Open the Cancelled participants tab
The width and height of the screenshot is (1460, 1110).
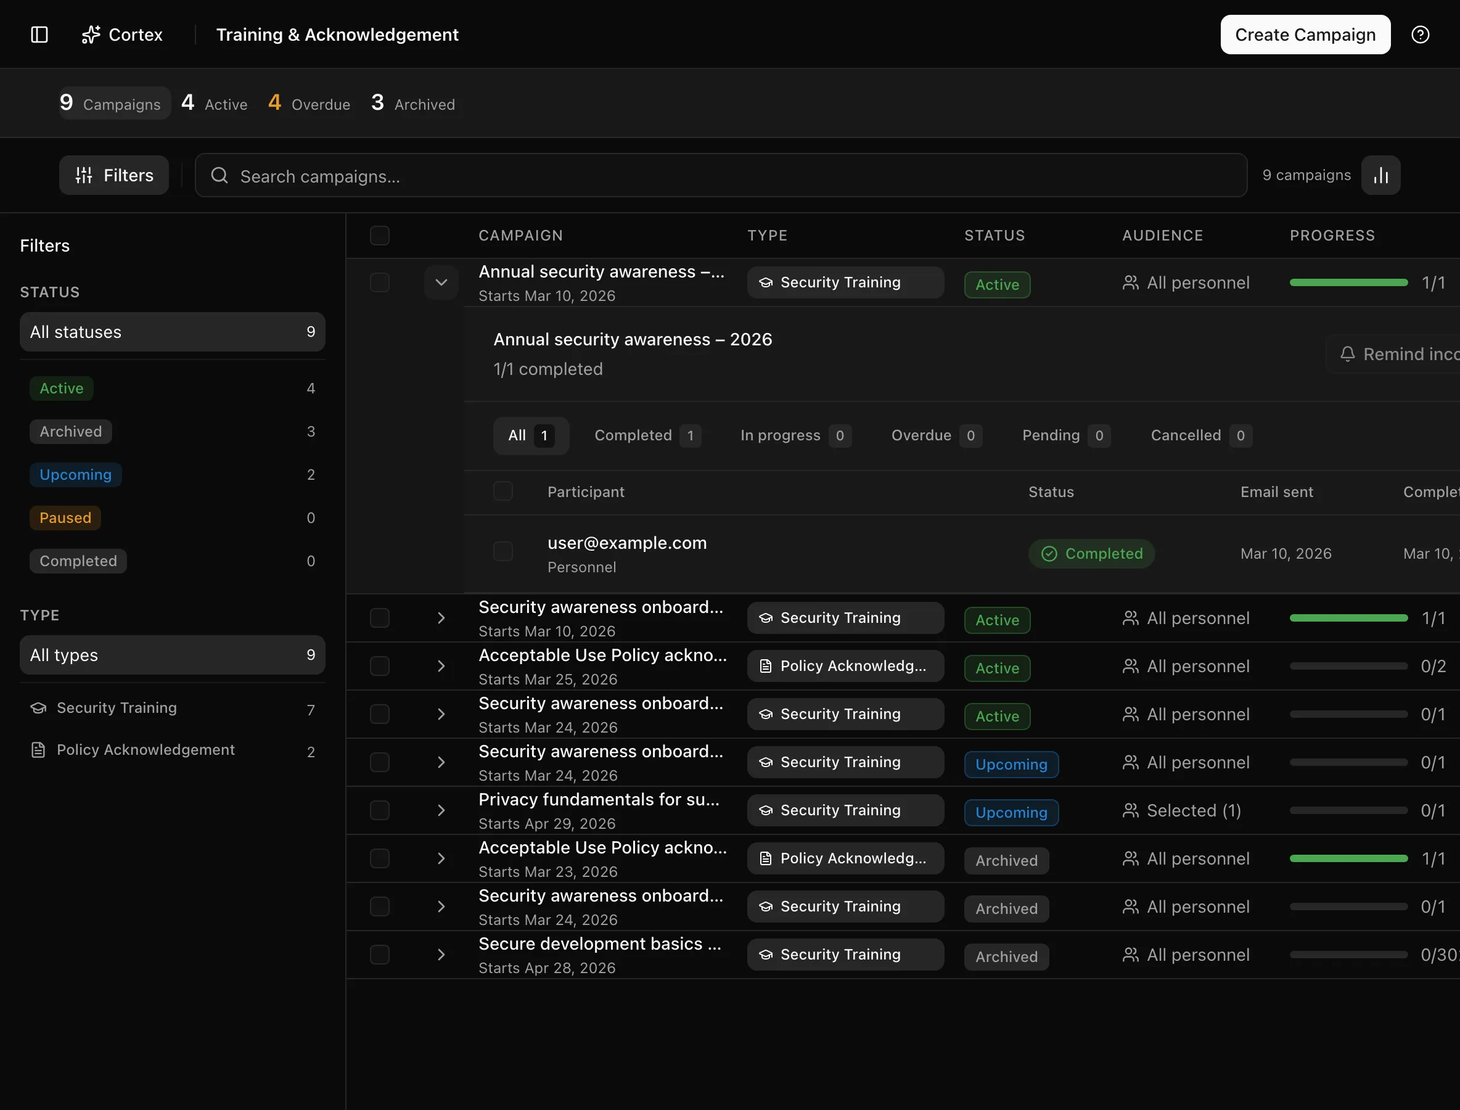pos(1201,435)
